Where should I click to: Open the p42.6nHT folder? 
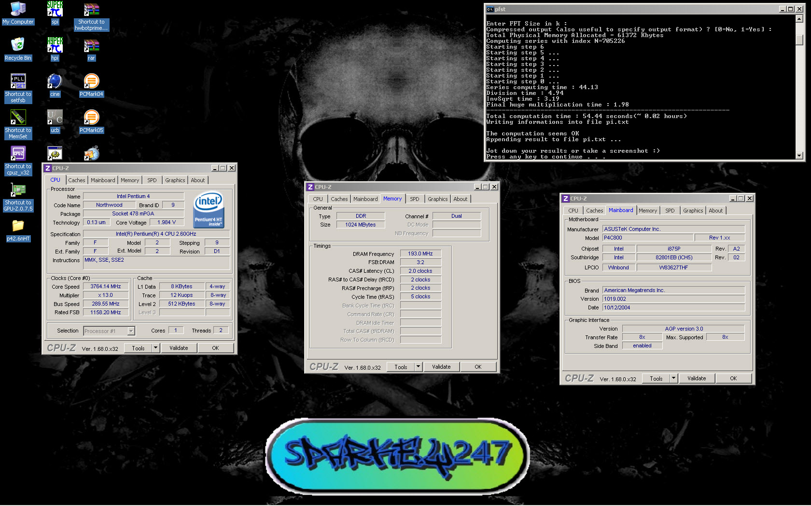18,230
